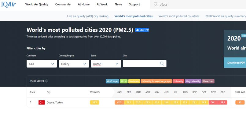Viewport: 246px width, 128px height.
Task: Click the Facebook Like button icon
Action: (142, 30)
